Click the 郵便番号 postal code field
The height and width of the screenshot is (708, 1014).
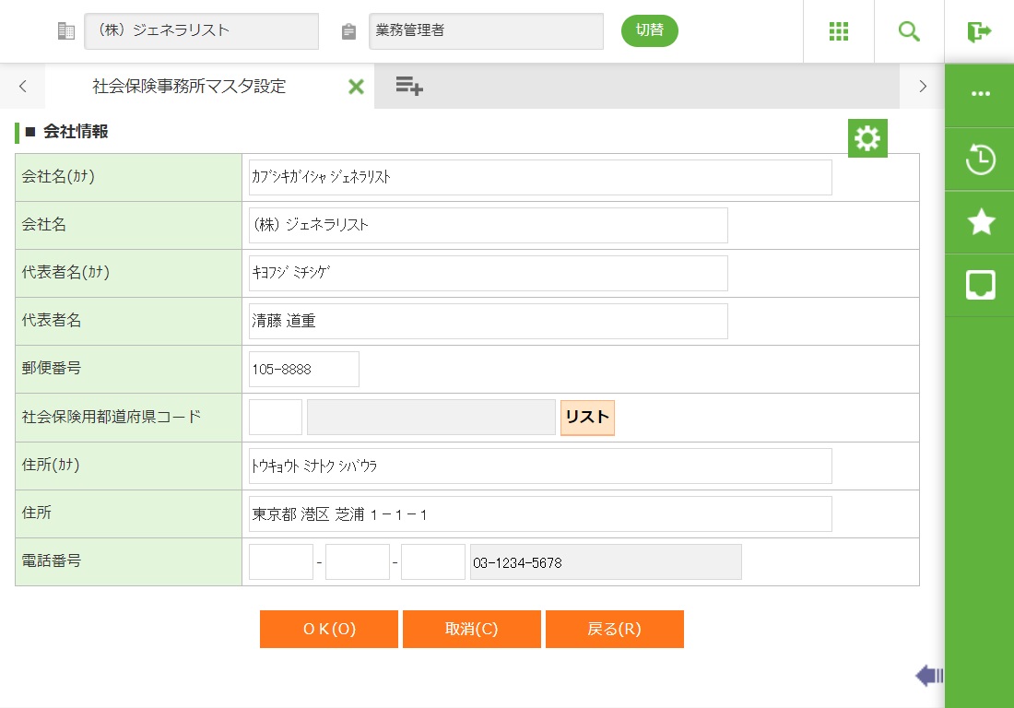pyautogui.click(x=303, y=370)
